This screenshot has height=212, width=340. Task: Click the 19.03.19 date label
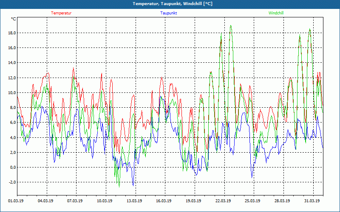coord(193,201)
